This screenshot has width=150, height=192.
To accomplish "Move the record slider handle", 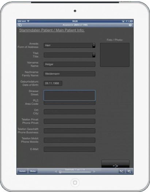I will tap(60, 172).
